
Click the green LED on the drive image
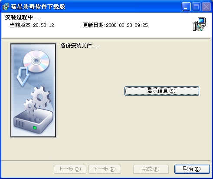(x=35, y=128)
